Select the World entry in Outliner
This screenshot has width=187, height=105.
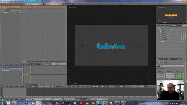[x=163, y=32]
